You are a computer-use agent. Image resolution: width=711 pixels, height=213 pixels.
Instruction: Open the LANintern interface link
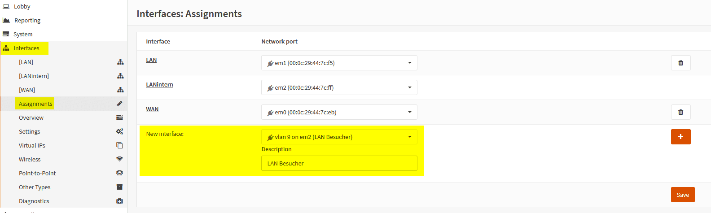click(x=159, y=84)
